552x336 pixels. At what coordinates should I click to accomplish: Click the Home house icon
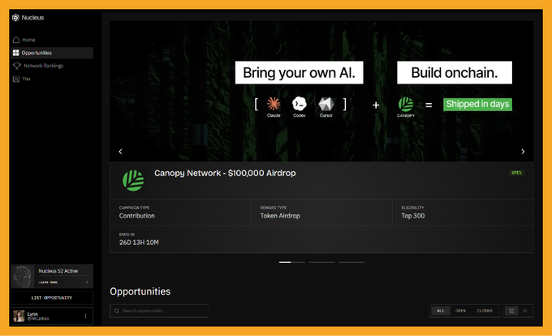[x=16, y=40]
